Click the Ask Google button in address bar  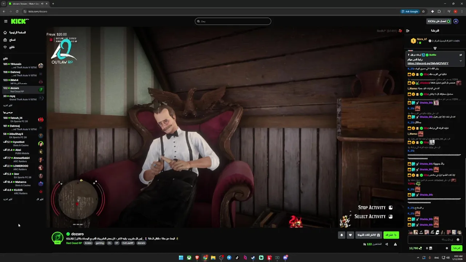point(410,11)
